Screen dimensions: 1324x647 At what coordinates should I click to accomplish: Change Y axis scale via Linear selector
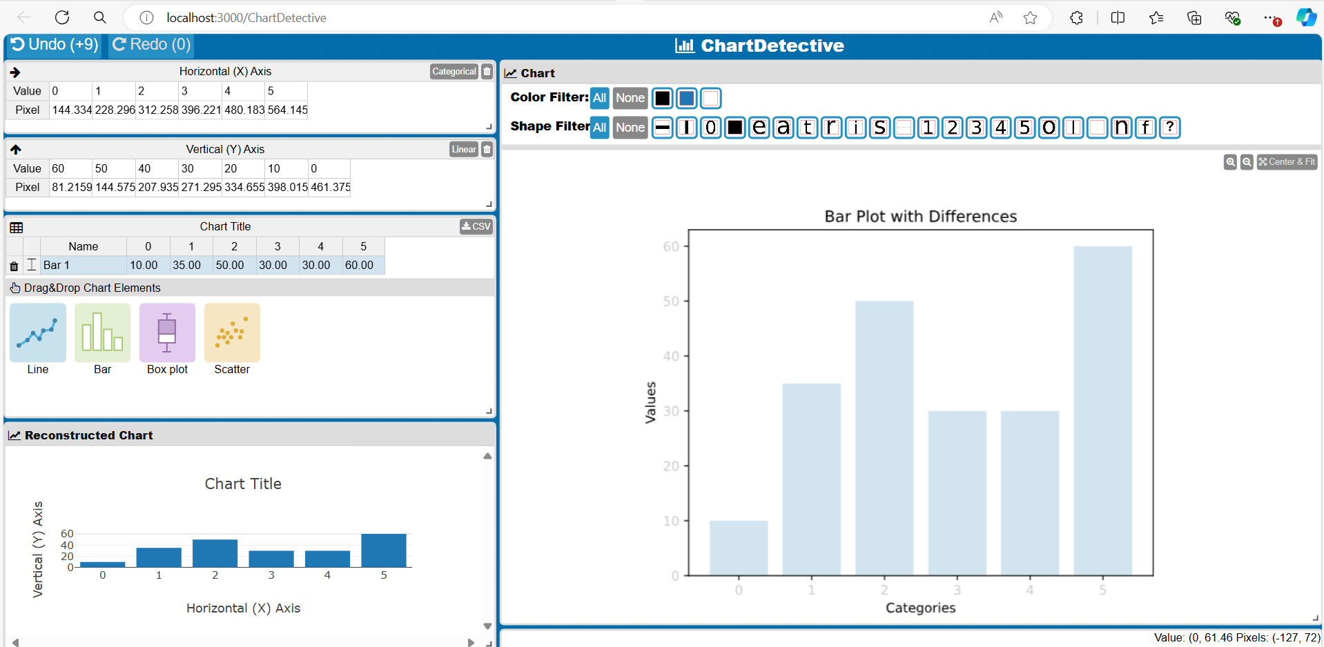tap(463, 149)
